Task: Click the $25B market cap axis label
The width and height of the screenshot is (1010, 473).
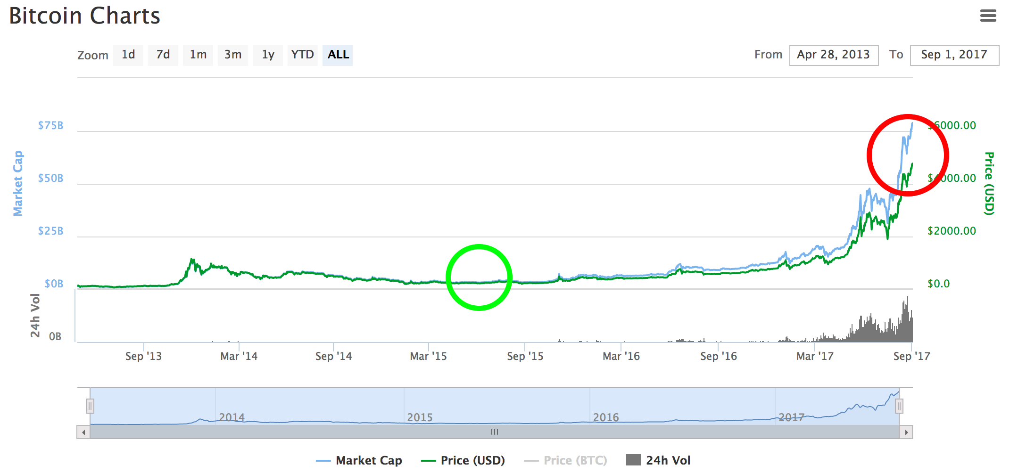Action: 50,231
